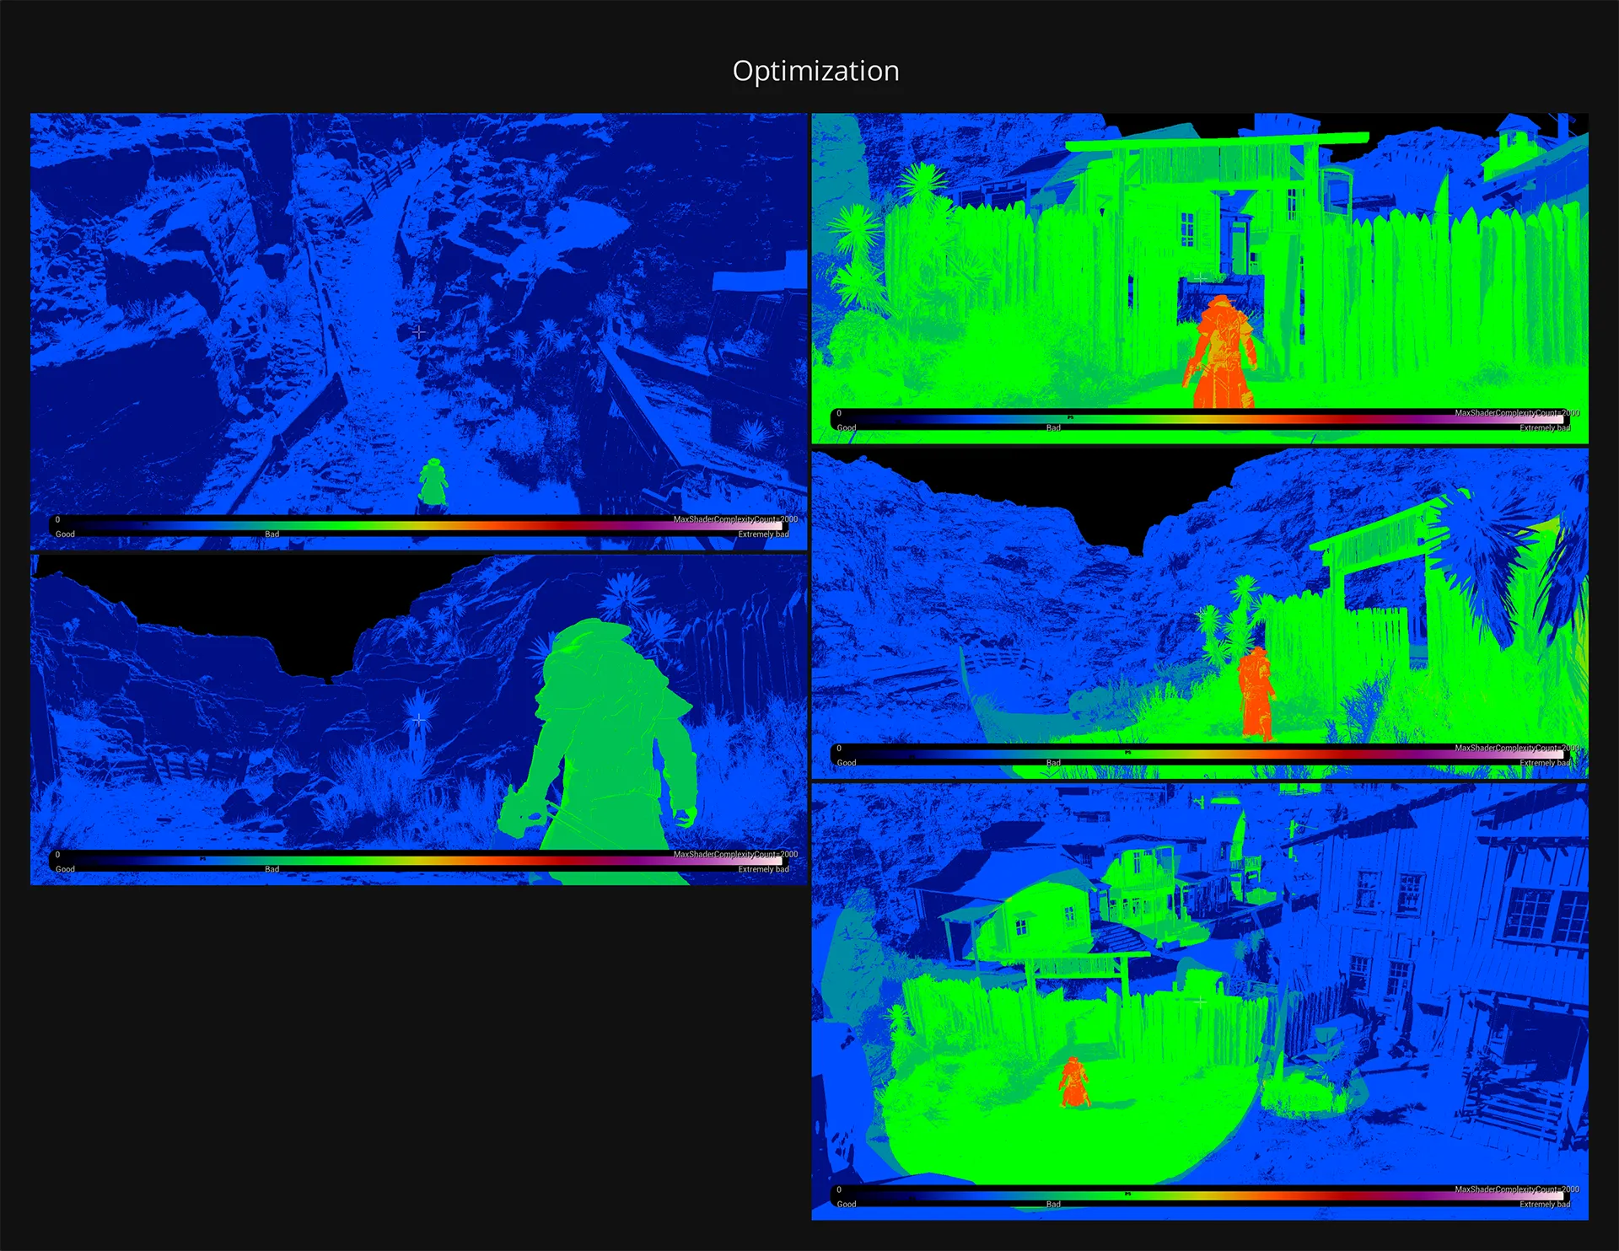This screenshot has width=1619, height=1251.
Task: Click the green house in aerial town view
Action: coord(1041,919)
